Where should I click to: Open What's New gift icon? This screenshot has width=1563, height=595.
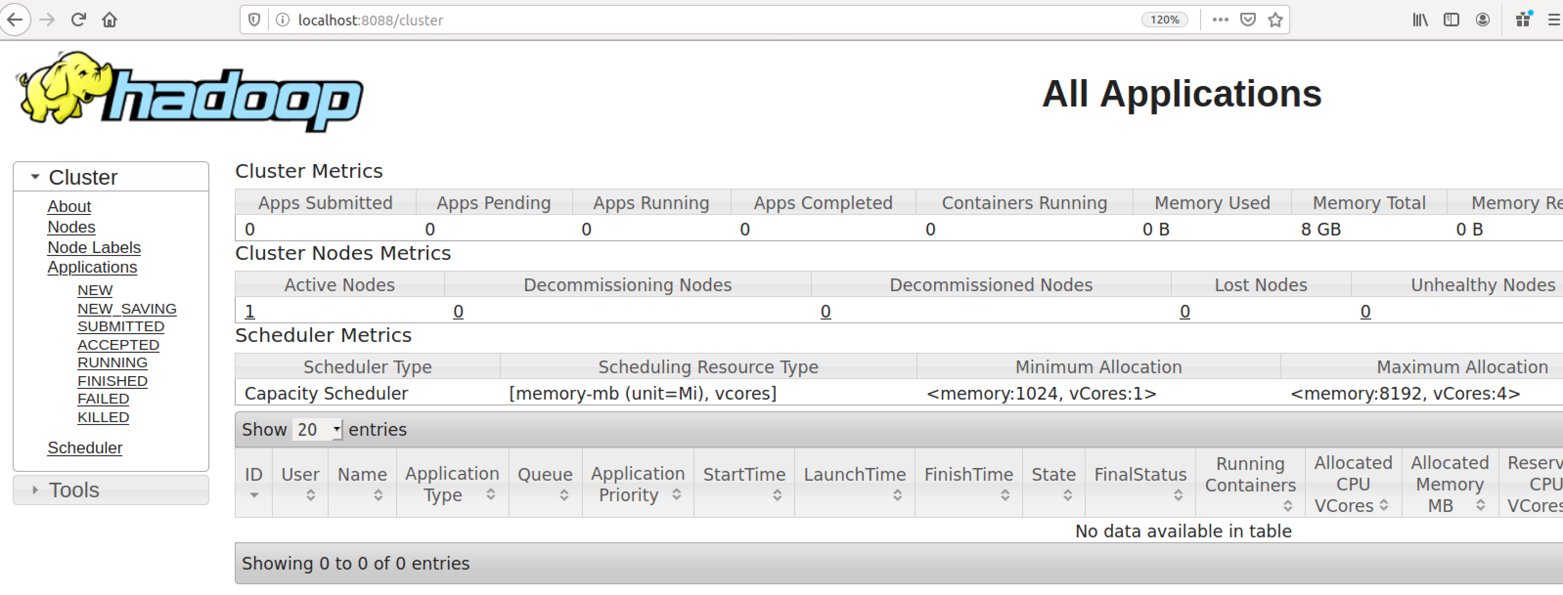tap(1523, 20)
